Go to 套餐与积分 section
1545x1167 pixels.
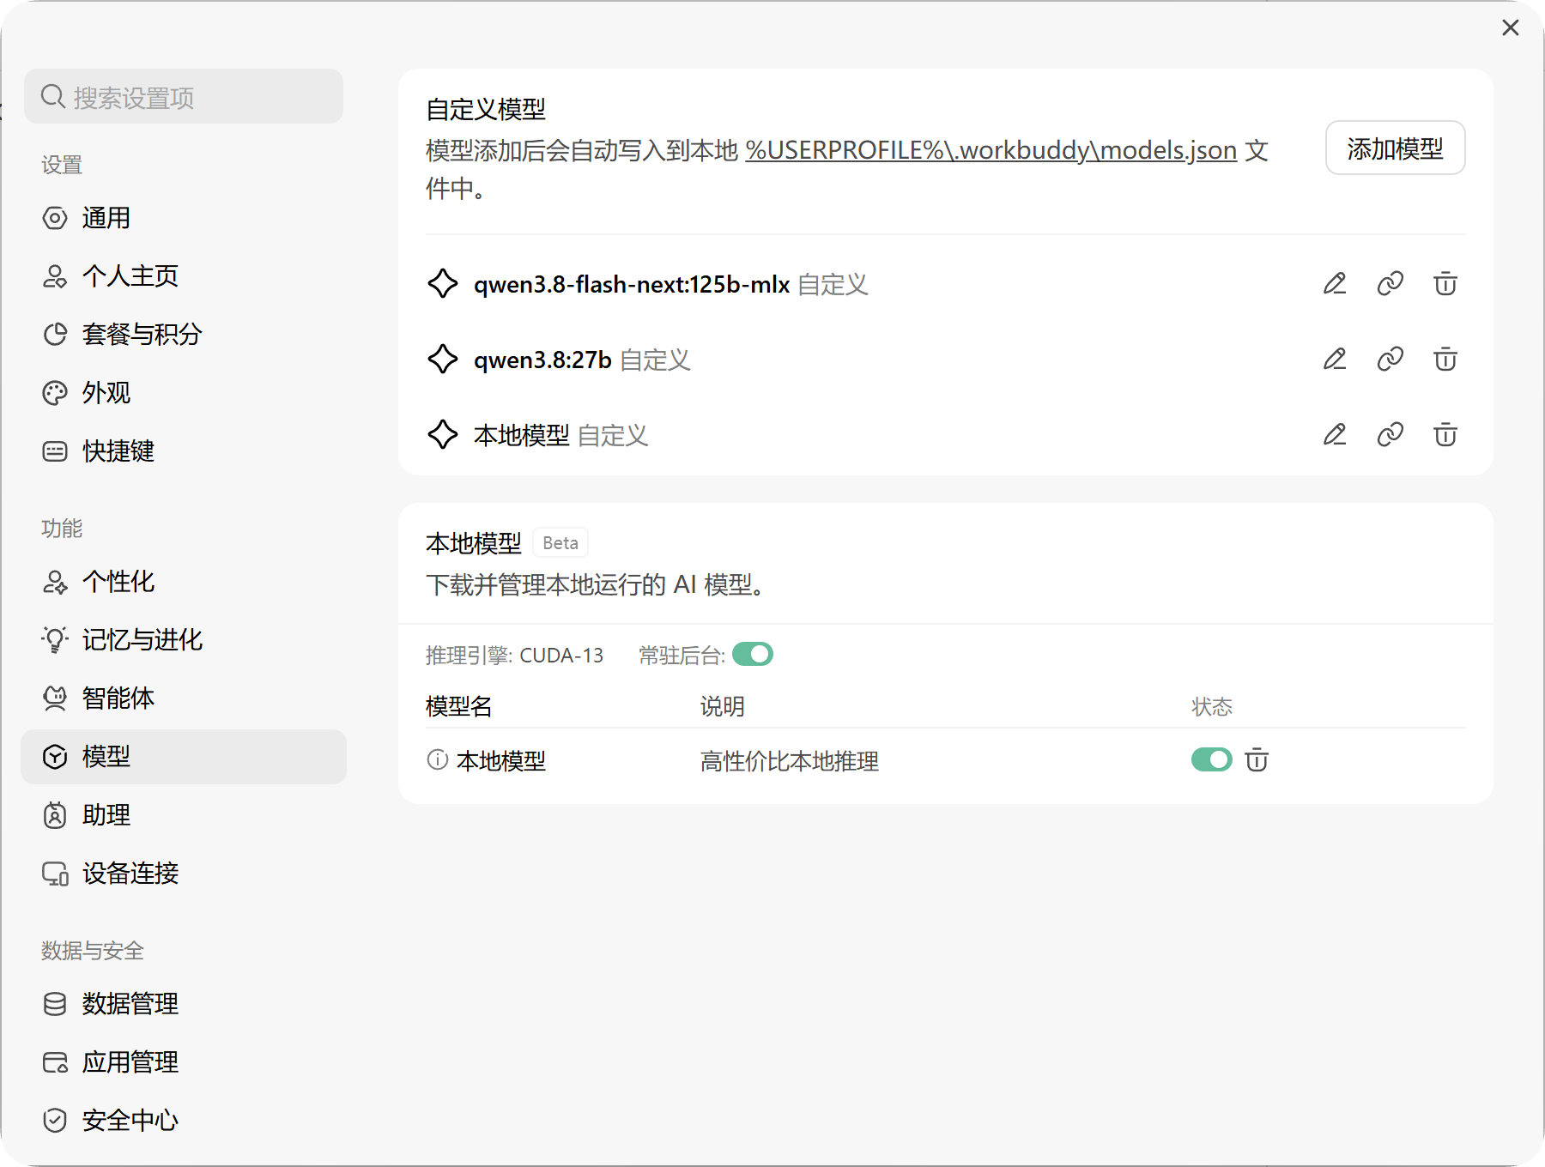(x=184, y=335)
